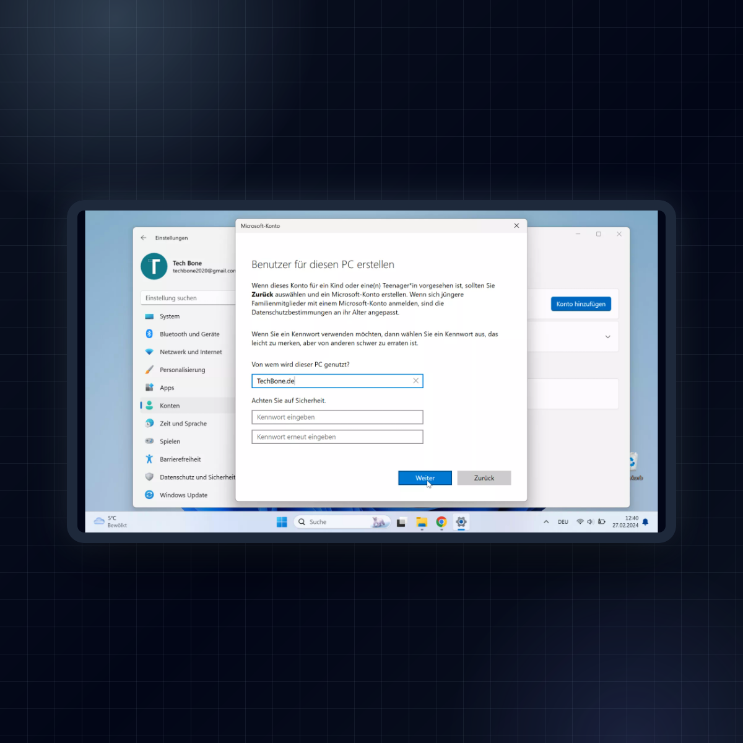
Task: Select the System monitor icon in sidebar
Action: (149, 316)
